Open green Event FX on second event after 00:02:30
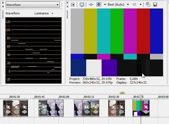This screenshot has height=124, width=169. (121, 112)
